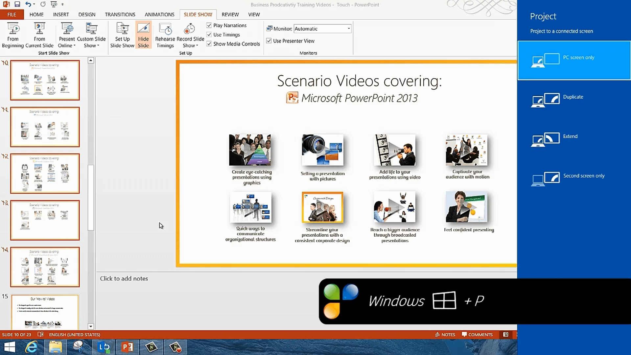
Task: Uncheck the Play Narrations checkbox
Action: [209, 25]
